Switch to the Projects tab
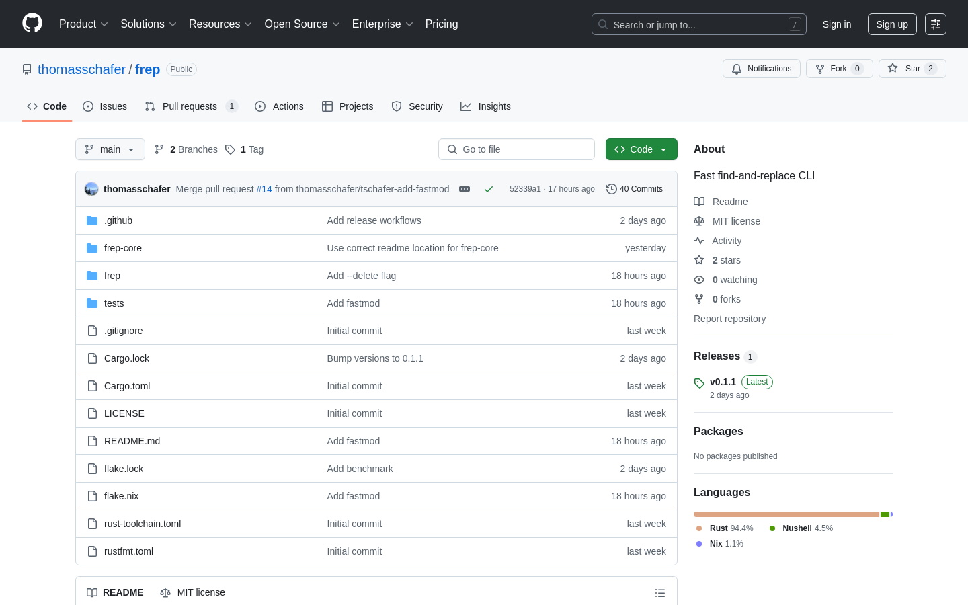The height and width of the screenshot is (605, 968). (x=348, y=106)
